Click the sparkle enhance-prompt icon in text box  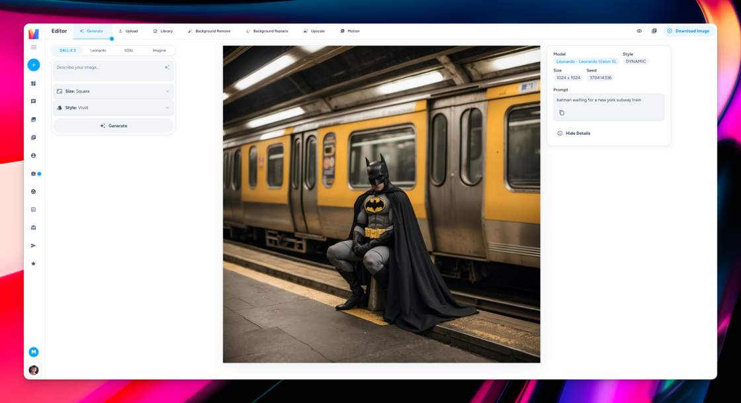coord(167,67)
